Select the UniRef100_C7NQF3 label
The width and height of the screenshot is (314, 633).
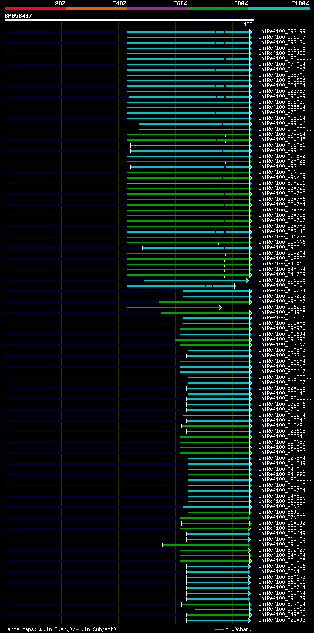(x=282, y=518)
